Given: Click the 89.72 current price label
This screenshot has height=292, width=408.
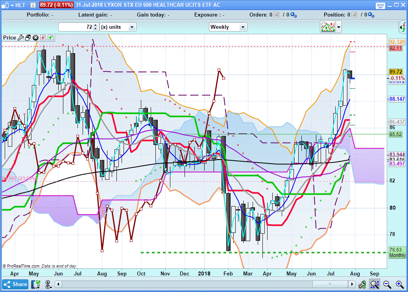Looking at the screenshot, I should point(396,72).
